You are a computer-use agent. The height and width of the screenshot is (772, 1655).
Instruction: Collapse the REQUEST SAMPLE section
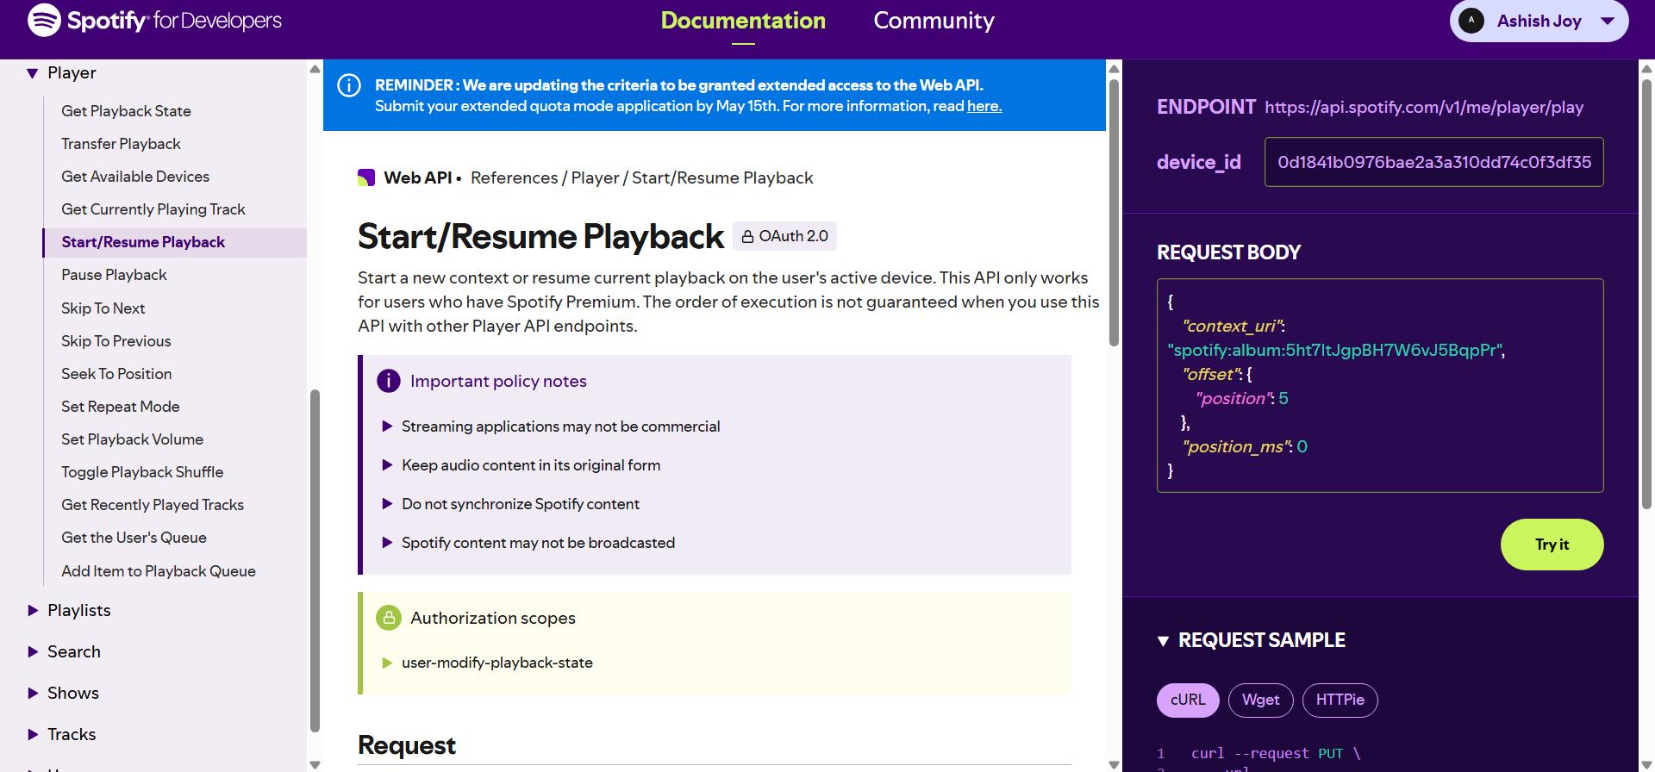pyautogui.click(x=1163, y=641)
